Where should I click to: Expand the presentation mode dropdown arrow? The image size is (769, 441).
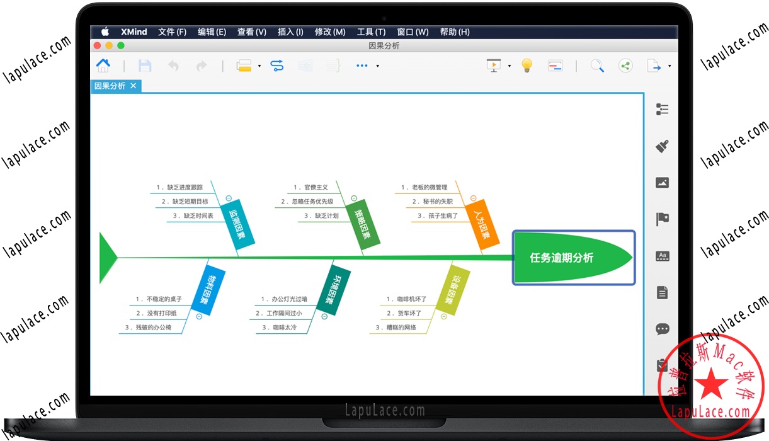point(509,66)
